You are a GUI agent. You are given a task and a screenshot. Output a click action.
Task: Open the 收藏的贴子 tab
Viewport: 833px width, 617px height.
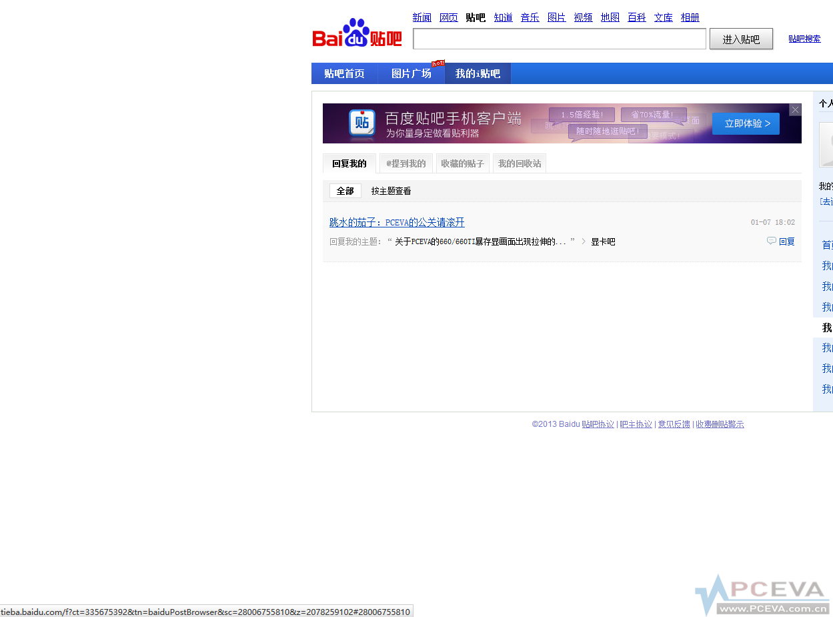462,163
